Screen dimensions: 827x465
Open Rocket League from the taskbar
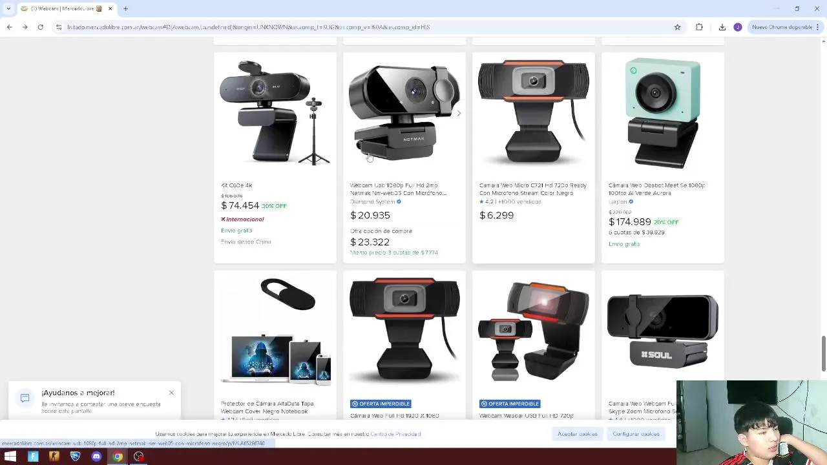point(75,457)
